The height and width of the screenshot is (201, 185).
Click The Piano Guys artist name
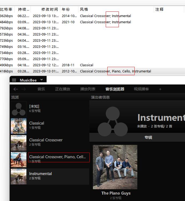[x=116, y=193]
